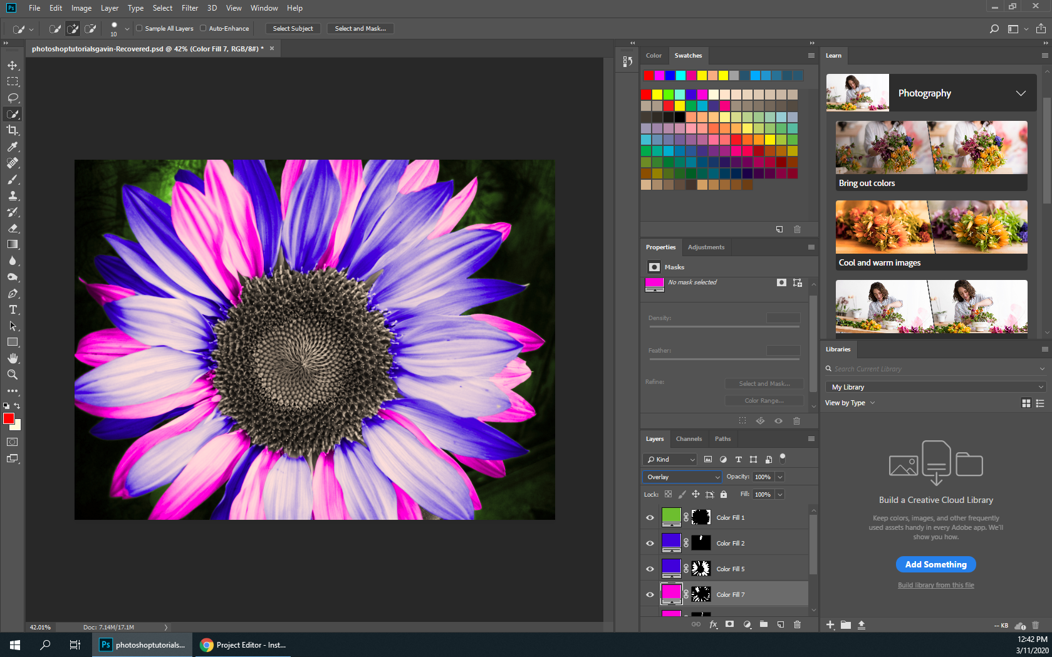This screenshot has width=1052, height=657.
Task: Click the Search Current Library field
Action: [936, 369]
